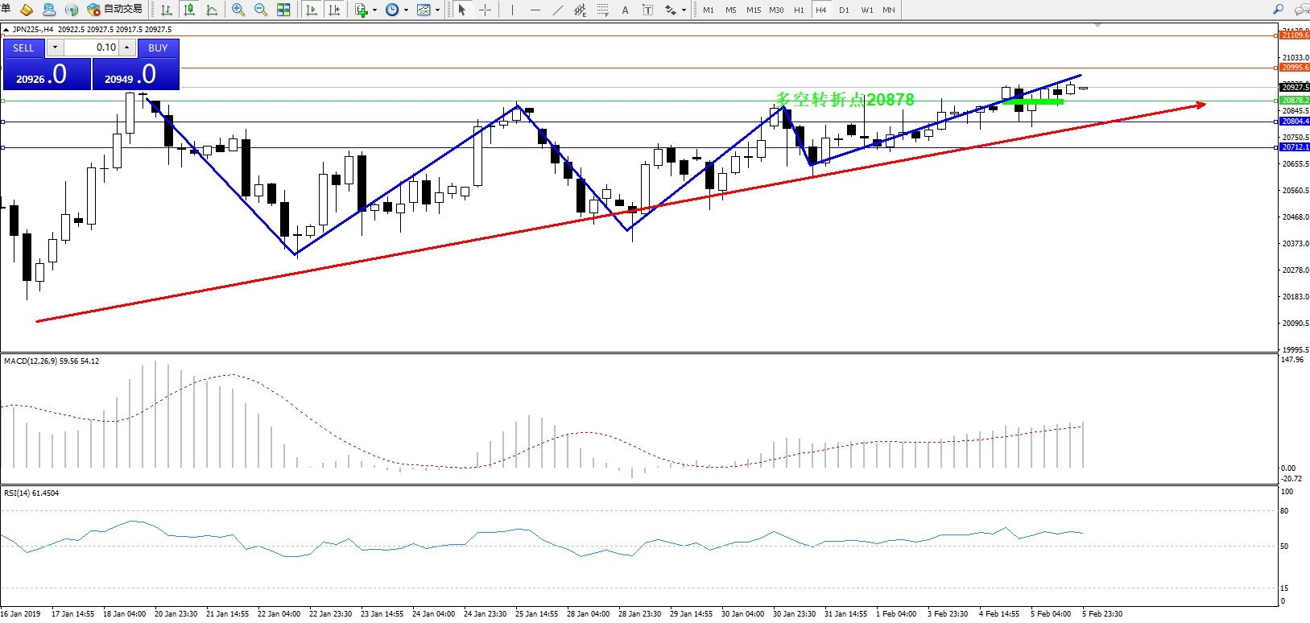Pick the Fibonacci retracement tool
Screen dimensions: 1310x623
(603, 10)
